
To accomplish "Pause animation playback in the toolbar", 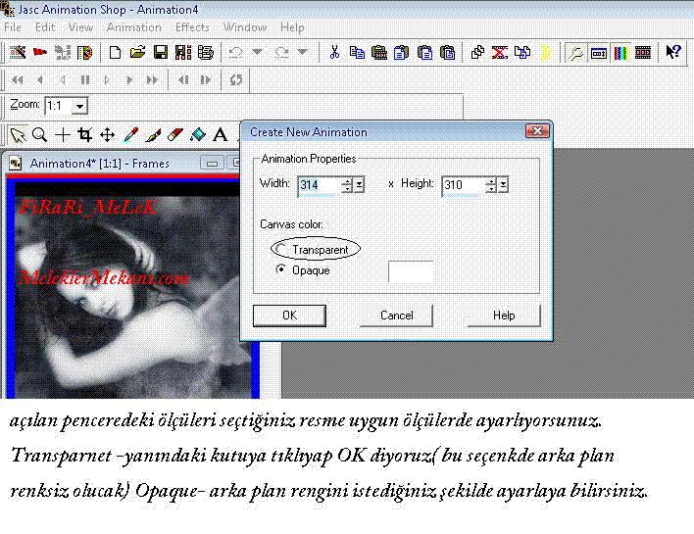I will coord(85,79).
